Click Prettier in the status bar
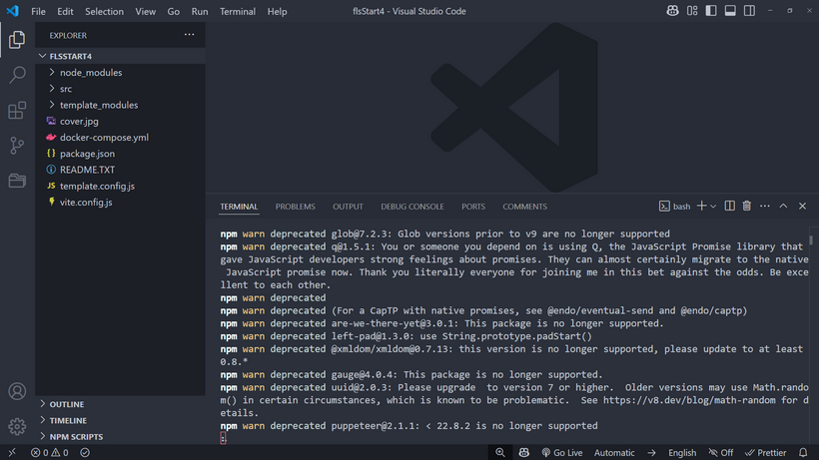The width and height of the screenshot is (819, 460). (x=765, y=452)
